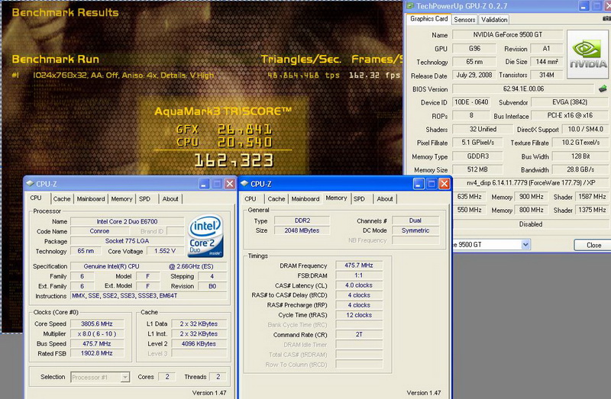Minimize the GPU-Z window
The height and width of the screenshot is (399, 611).
584,6
